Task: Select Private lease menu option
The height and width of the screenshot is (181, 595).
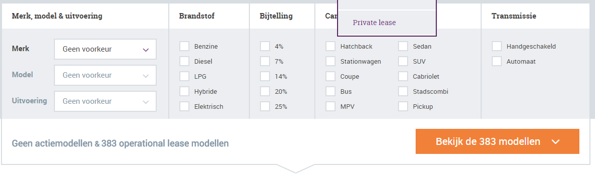Action: point(374,23)
